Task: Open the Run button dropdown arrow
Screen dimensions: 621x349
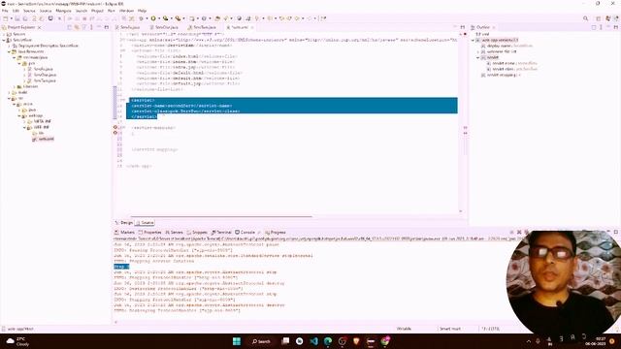Action: [159, 18]
